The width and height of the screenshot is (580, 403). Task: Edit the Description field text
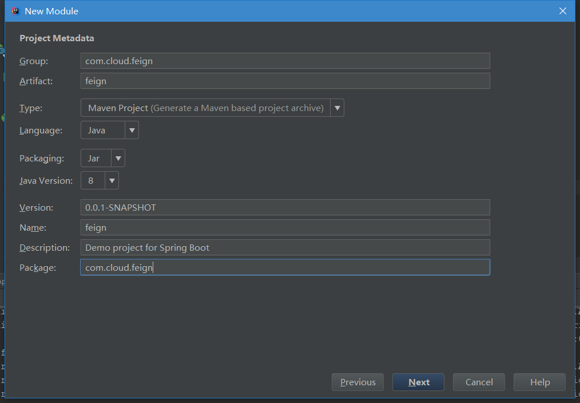click(x=285, y=247)
